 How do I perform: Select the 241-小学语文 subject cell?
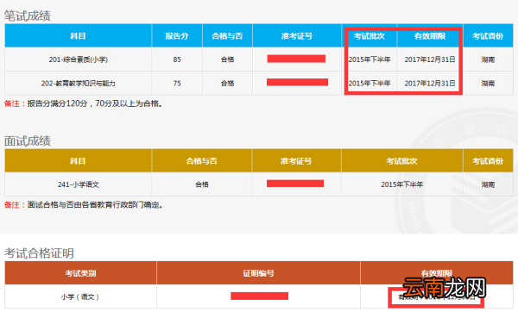[x=78, y=184]
